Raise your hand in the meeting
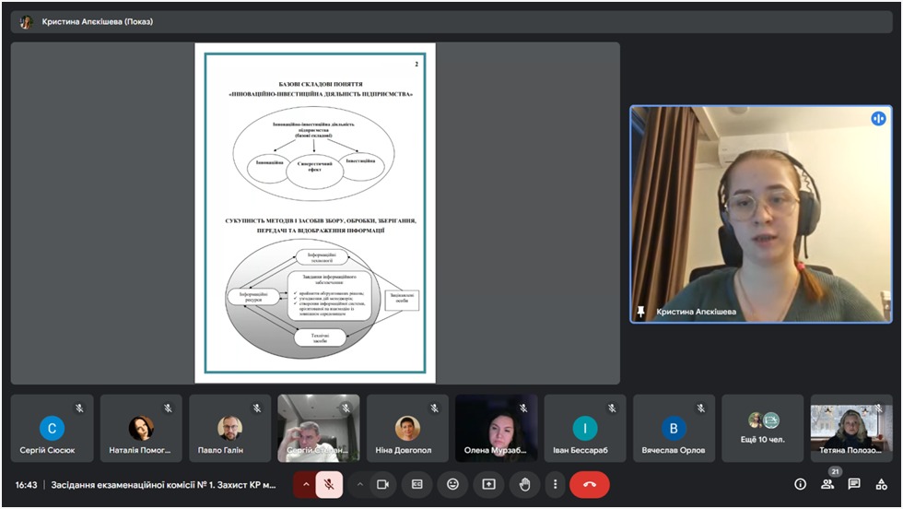 524,484
